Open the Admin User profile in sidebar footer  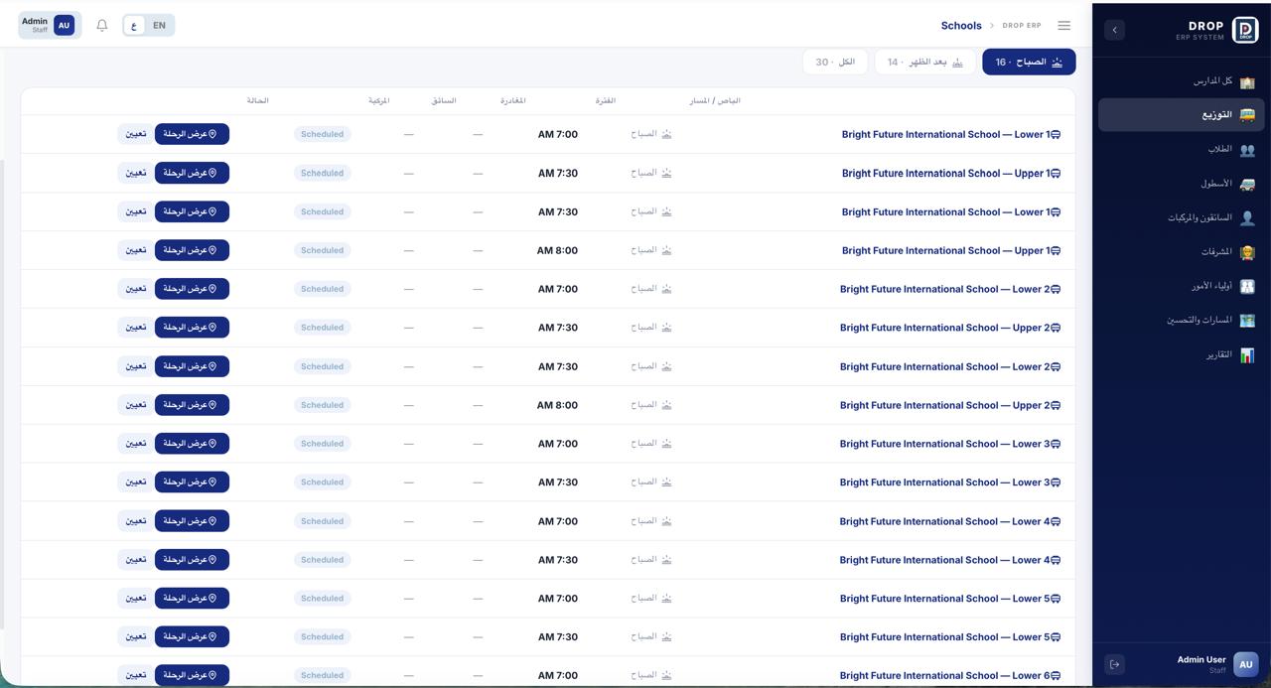[1215, 665]
